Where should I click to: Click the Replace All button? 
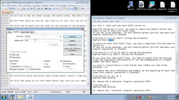point(72,45)
